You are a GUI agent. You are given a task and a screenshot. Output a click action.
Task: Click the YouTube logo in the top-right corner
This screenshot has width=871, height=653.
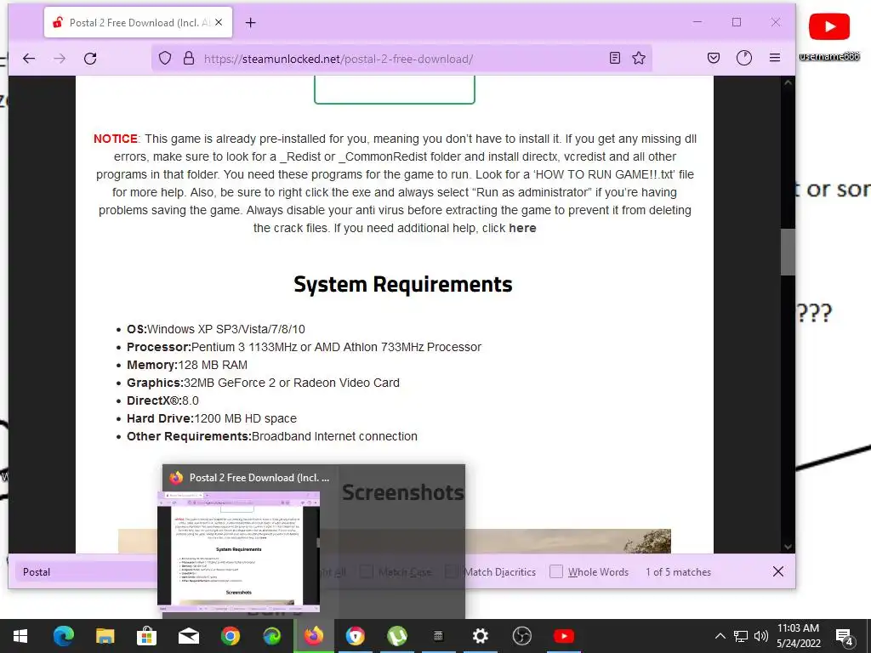pos(828,26)
